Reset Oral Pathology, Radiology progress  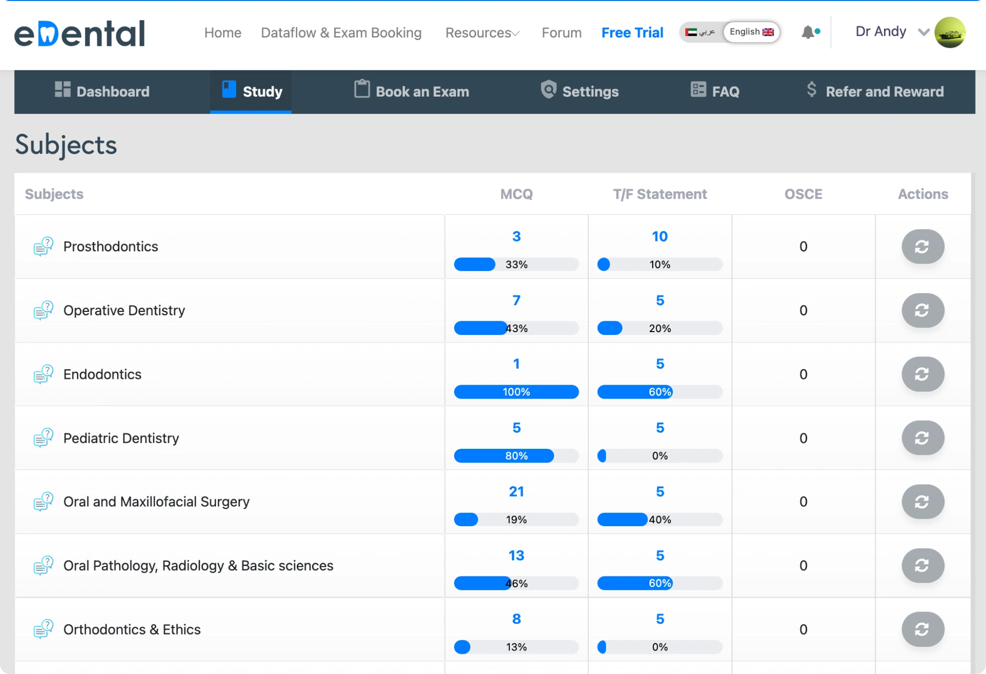click(x=923, y=566)
